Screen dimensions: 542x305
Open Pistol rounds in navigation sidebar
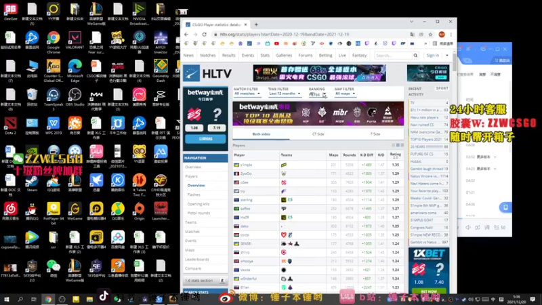(199, 213)
